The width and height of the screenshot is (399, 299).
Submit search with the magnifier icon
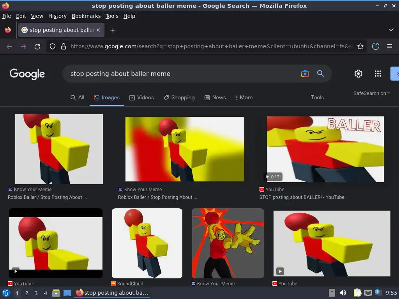320,74
